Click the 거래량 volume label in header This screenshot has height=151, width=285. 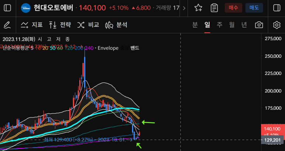[163, 8]
